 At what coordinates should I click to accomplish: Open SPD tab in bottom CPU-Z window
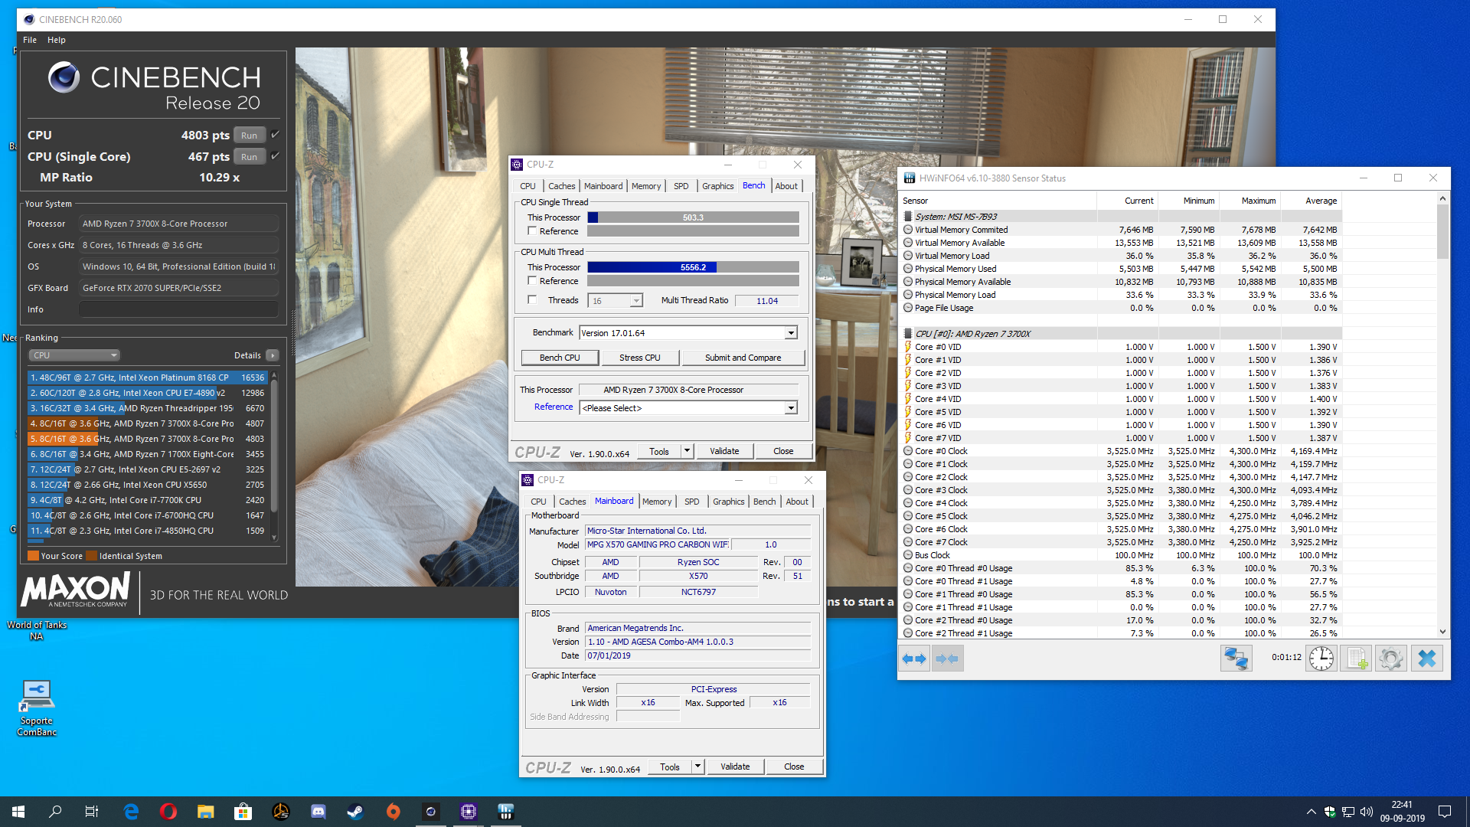[x=691, y=502]
